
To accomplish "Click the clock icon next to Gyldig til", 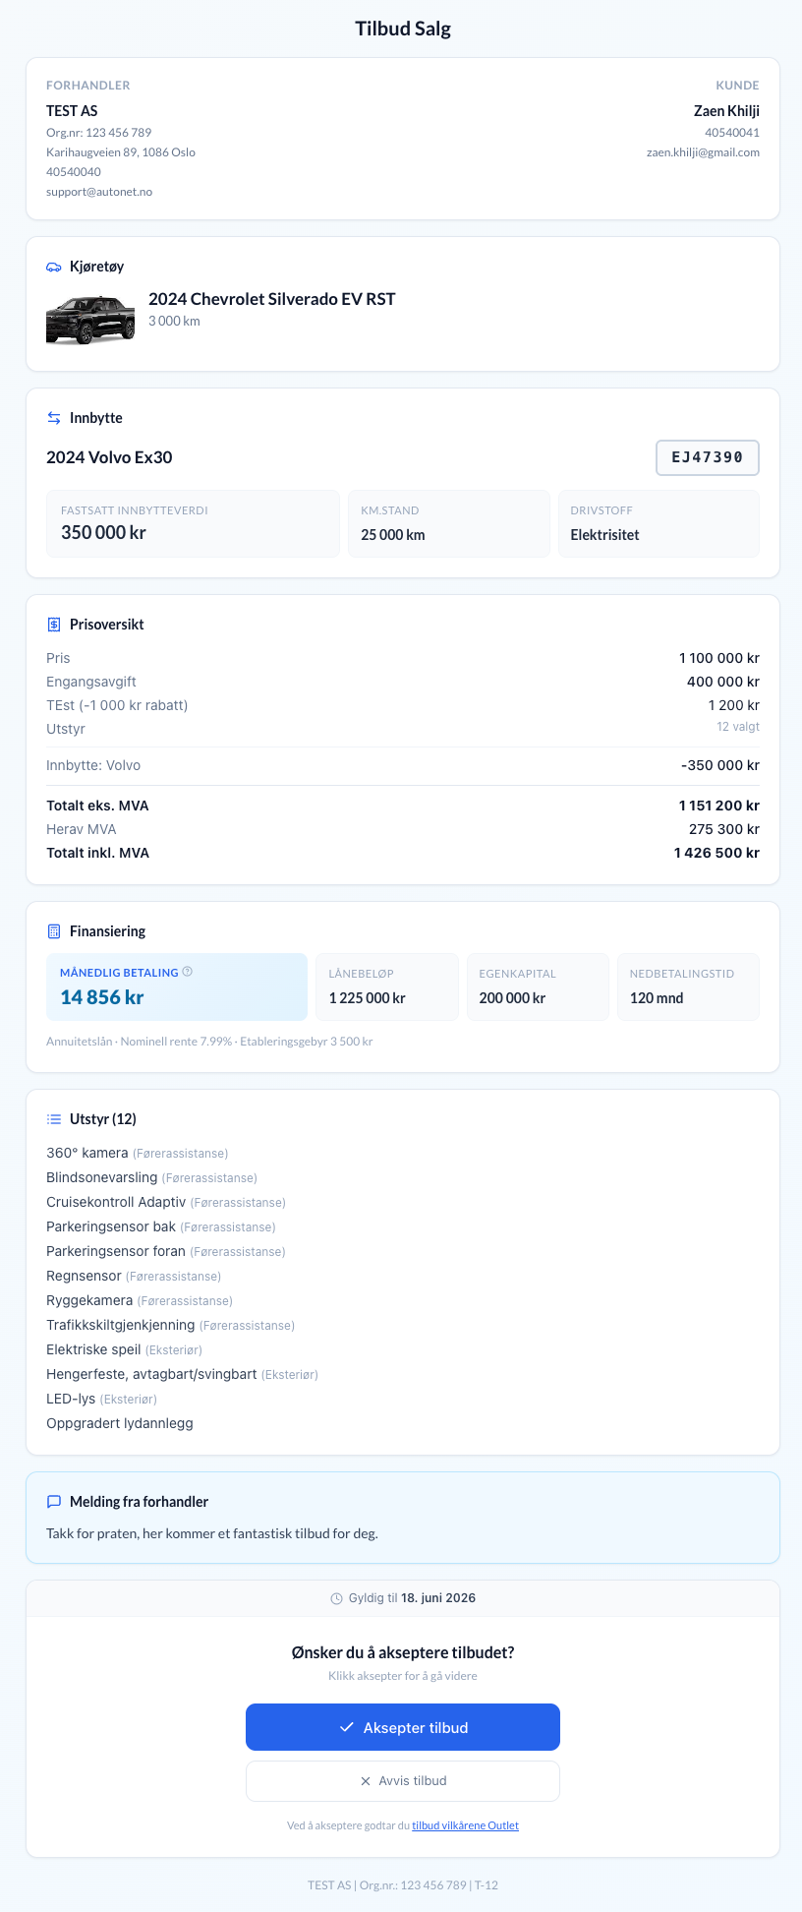I will point(337,1598).
